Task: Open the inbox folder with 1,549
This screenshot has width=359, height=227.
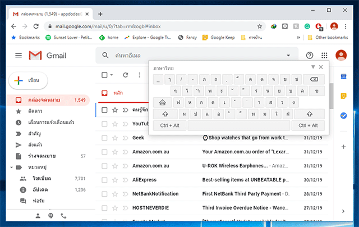Action: (48, 100)
